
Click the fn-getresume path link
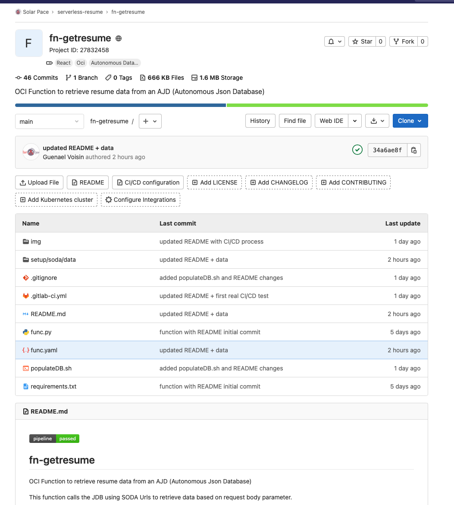click(109, 122)
